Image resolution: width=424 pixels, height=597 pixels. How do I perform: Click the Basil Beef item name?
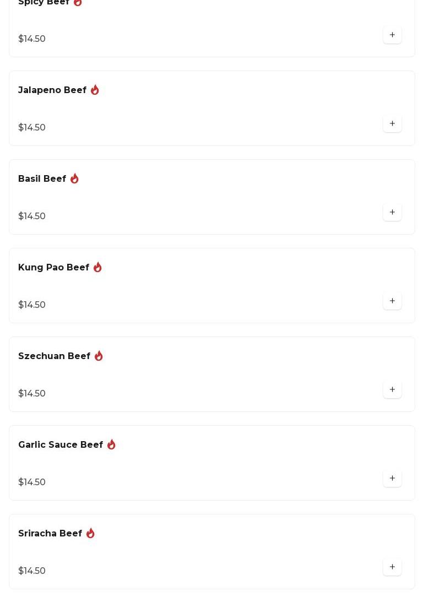point(42,179)
